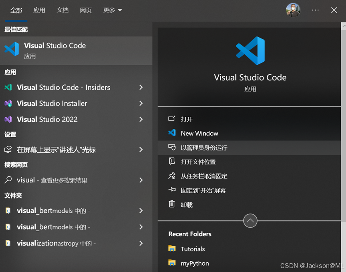This screenshot has width=346, height=272.
Task: Select 以管理员身份运行
Action: [x=249, y=148]
